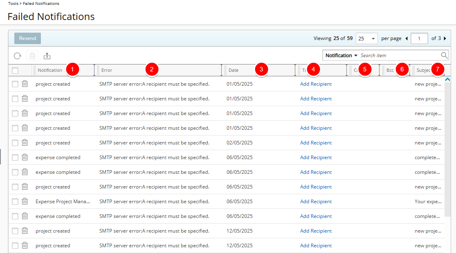
Task: Click the Resend button
Action: click(28, 38)
